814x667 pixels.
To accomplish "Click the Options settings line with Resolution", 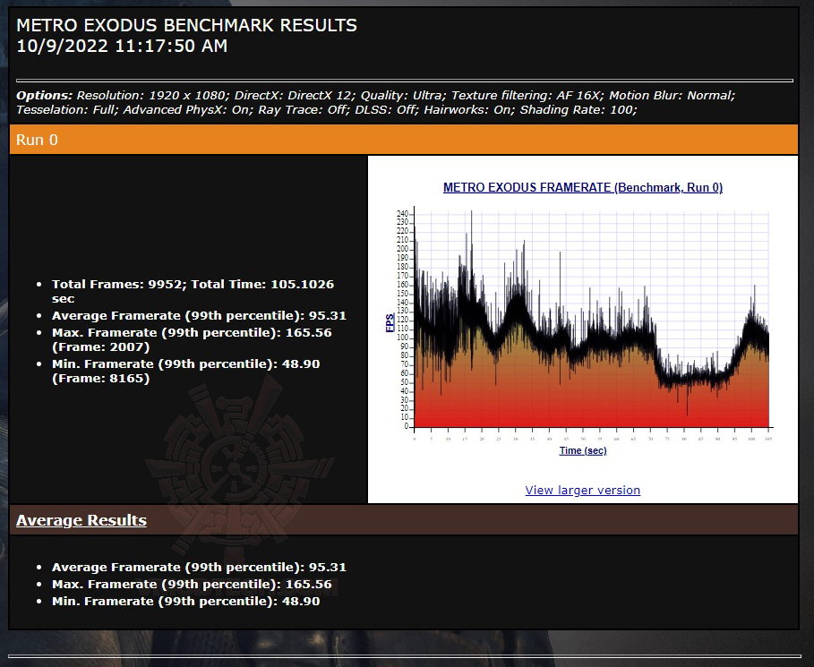I will (x=375, y=96).
